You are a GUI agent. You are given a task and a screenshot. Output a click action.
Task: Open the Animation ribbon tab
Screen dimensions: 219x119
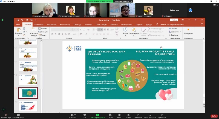point(88,24)
